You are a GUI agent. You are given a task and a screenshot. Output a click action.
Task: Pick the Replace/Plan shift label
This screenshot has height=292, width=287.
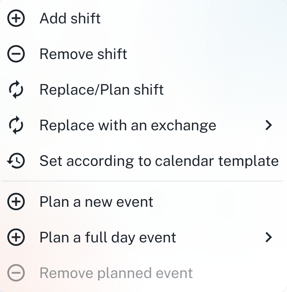[x=101, y=90]
